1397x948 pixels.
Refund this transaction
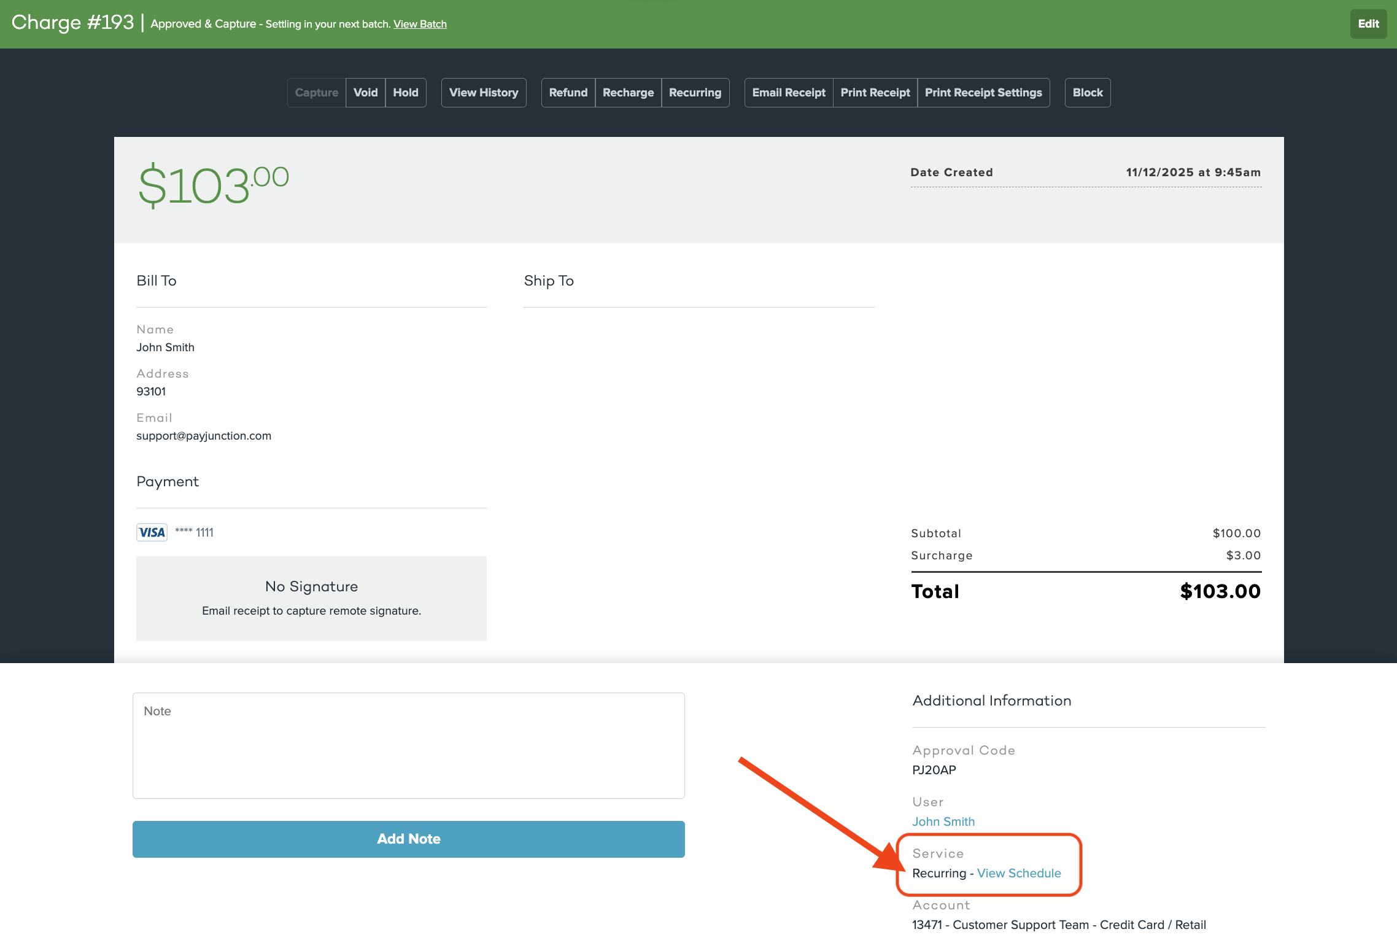tap(568, 93)
